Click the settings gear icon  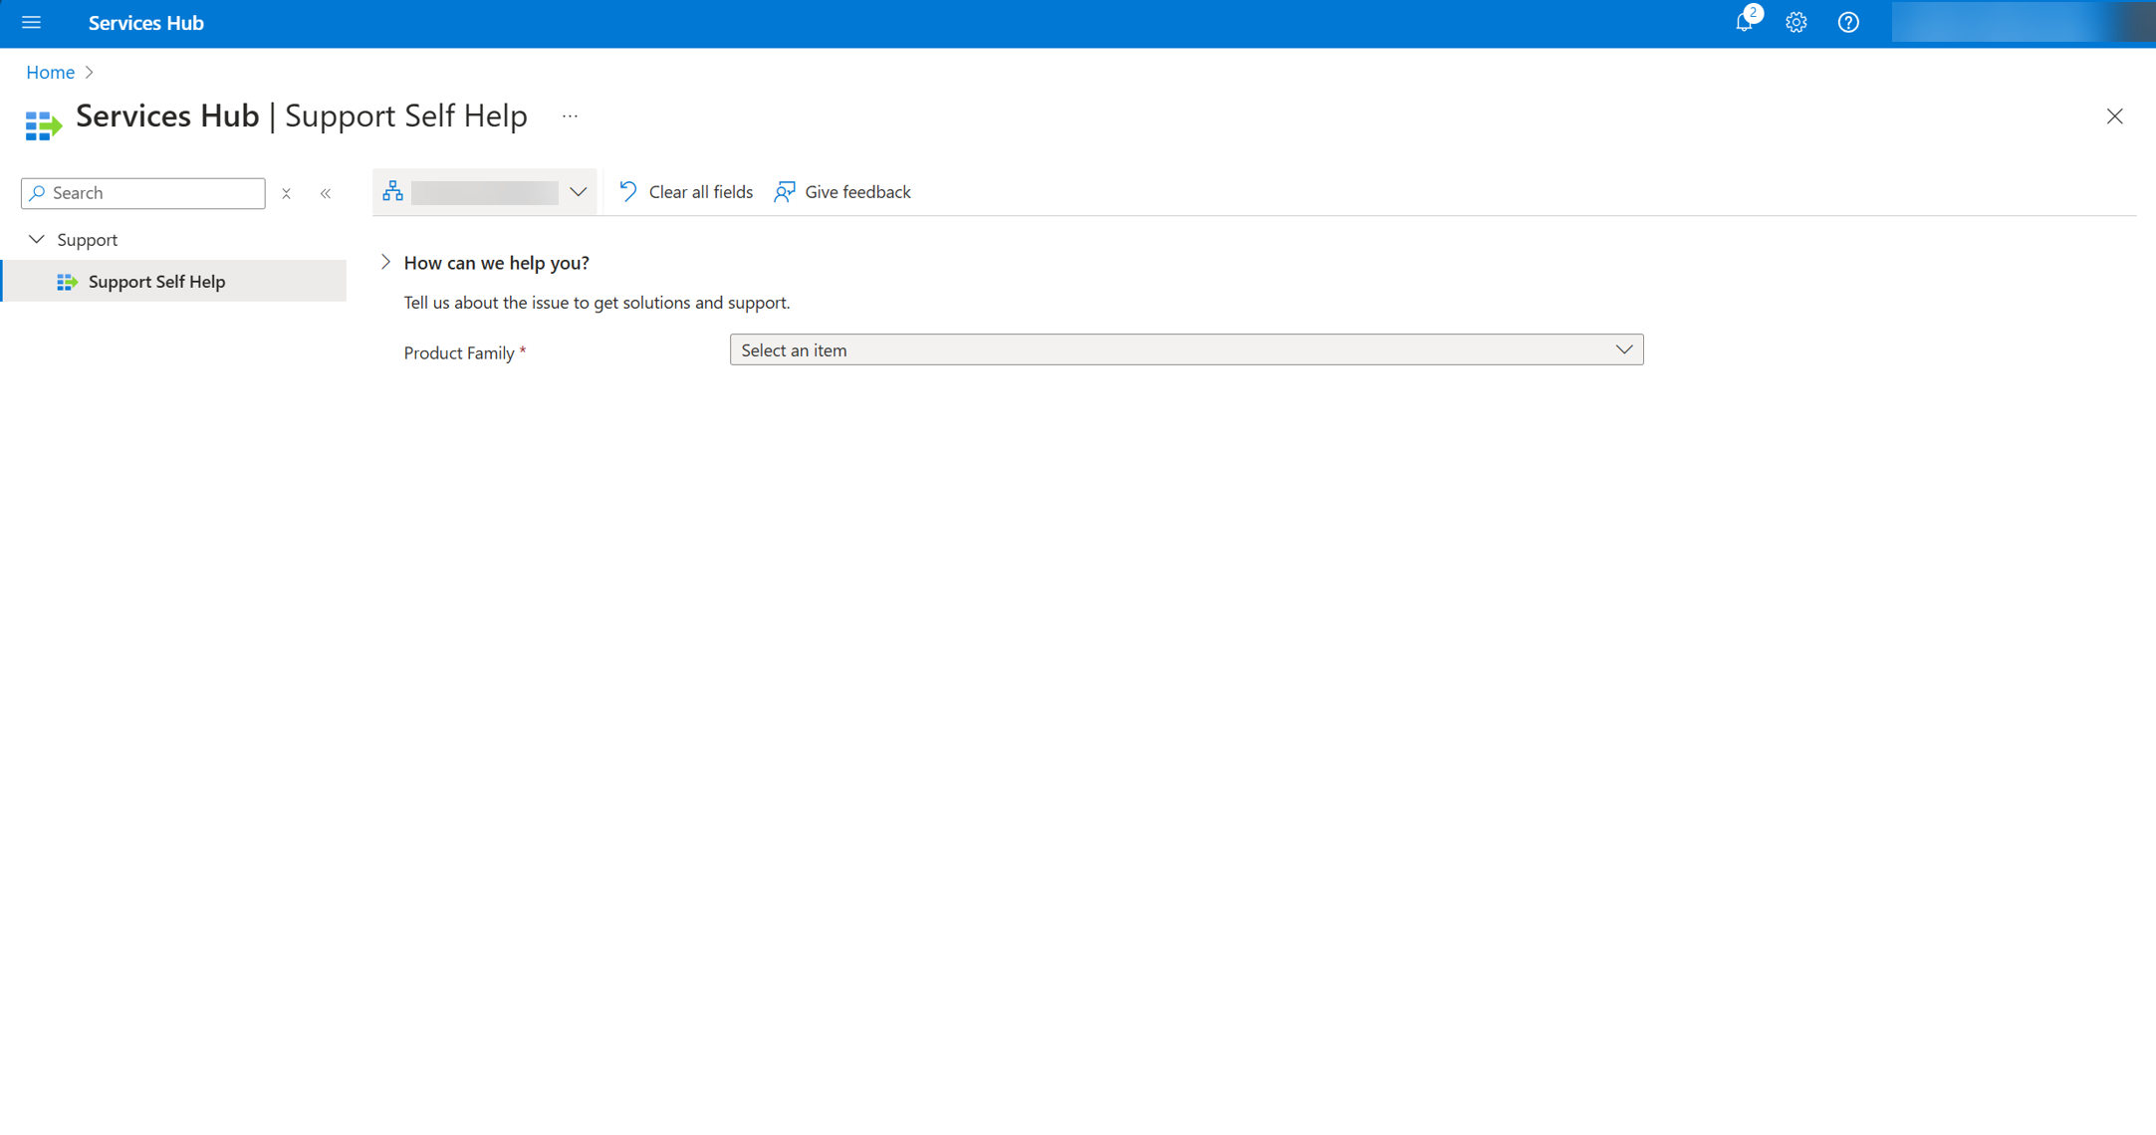pyautogui.click(x=1796, y=23)
